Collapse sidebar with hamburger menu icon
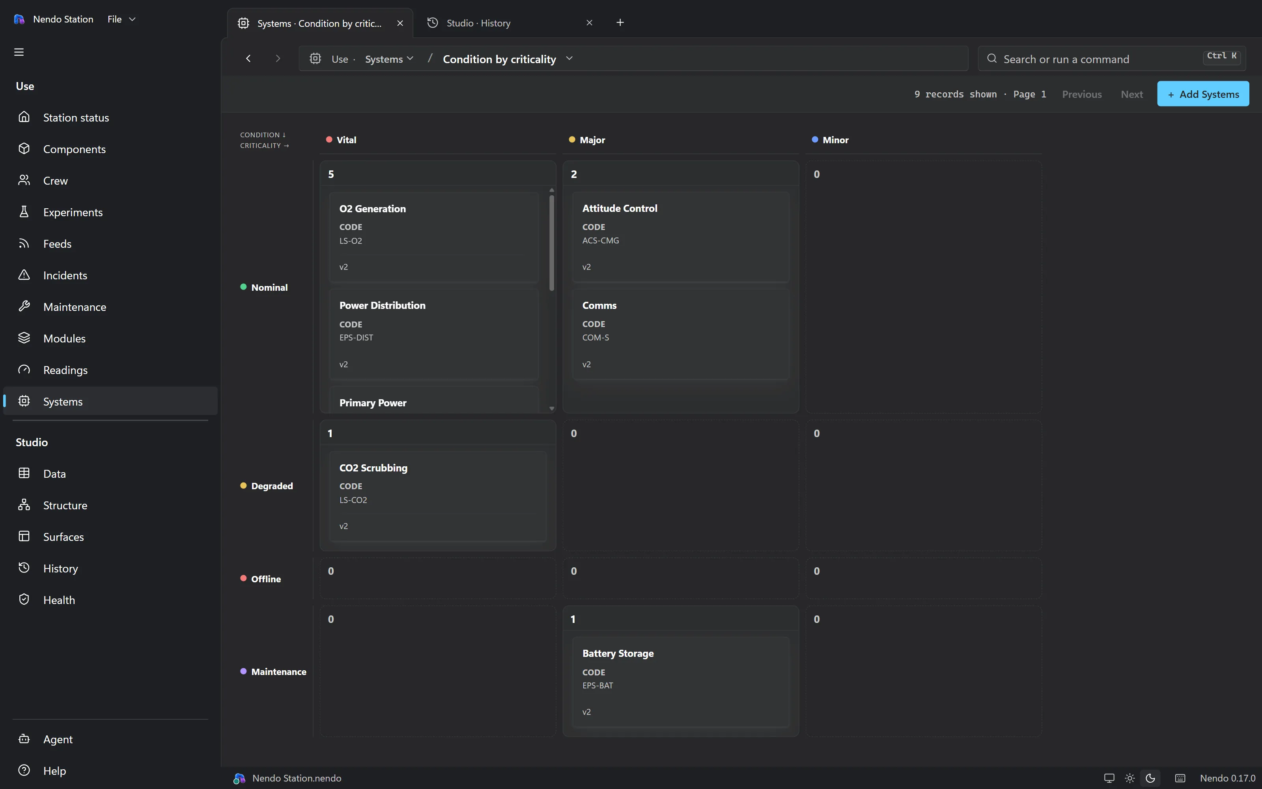Viewport: 1262px width, 789px height. [x=19, y=52]
